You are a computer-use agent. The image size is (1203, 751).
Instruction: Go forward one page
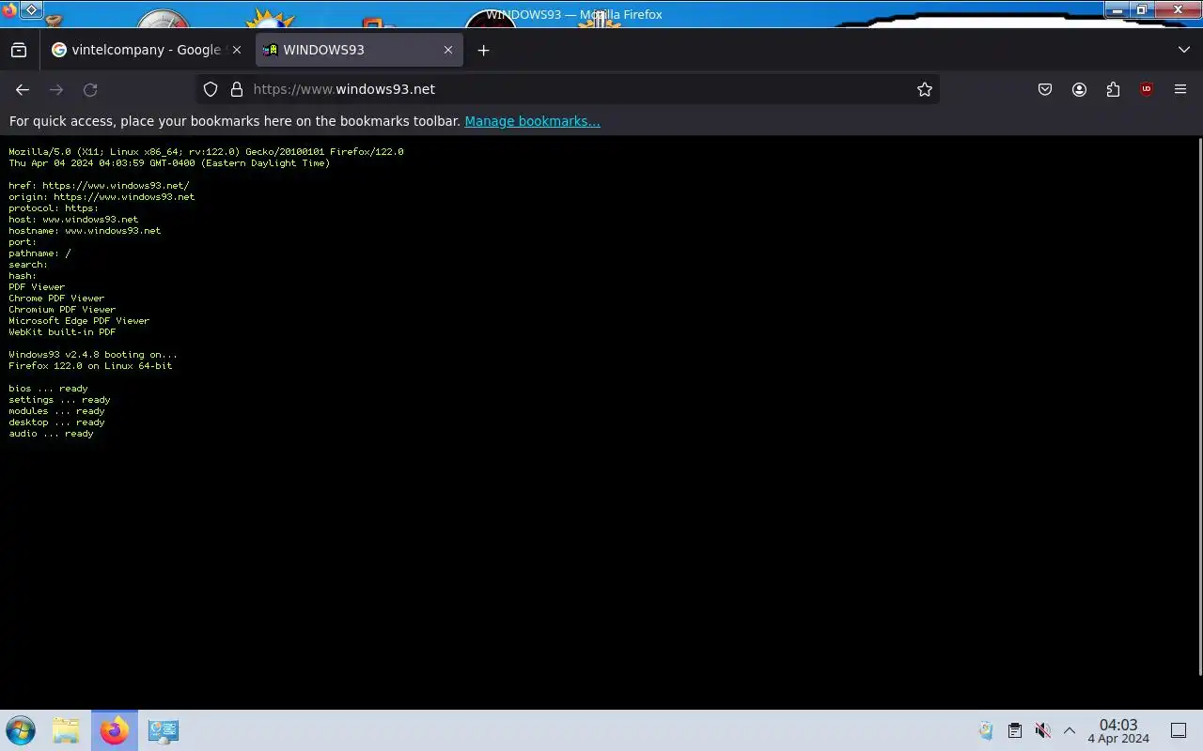click(56, 89)
